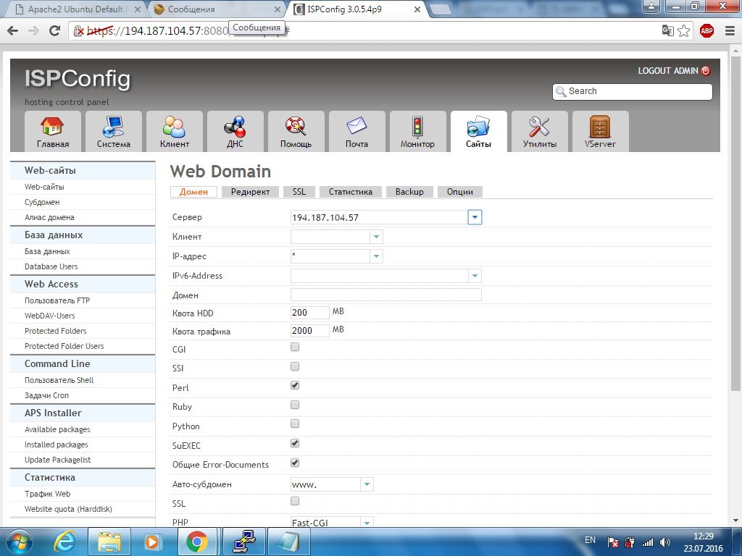742x556 pixels.
Task: Launch Internet Explorer from taskbar
Action: tap(64, 542)
